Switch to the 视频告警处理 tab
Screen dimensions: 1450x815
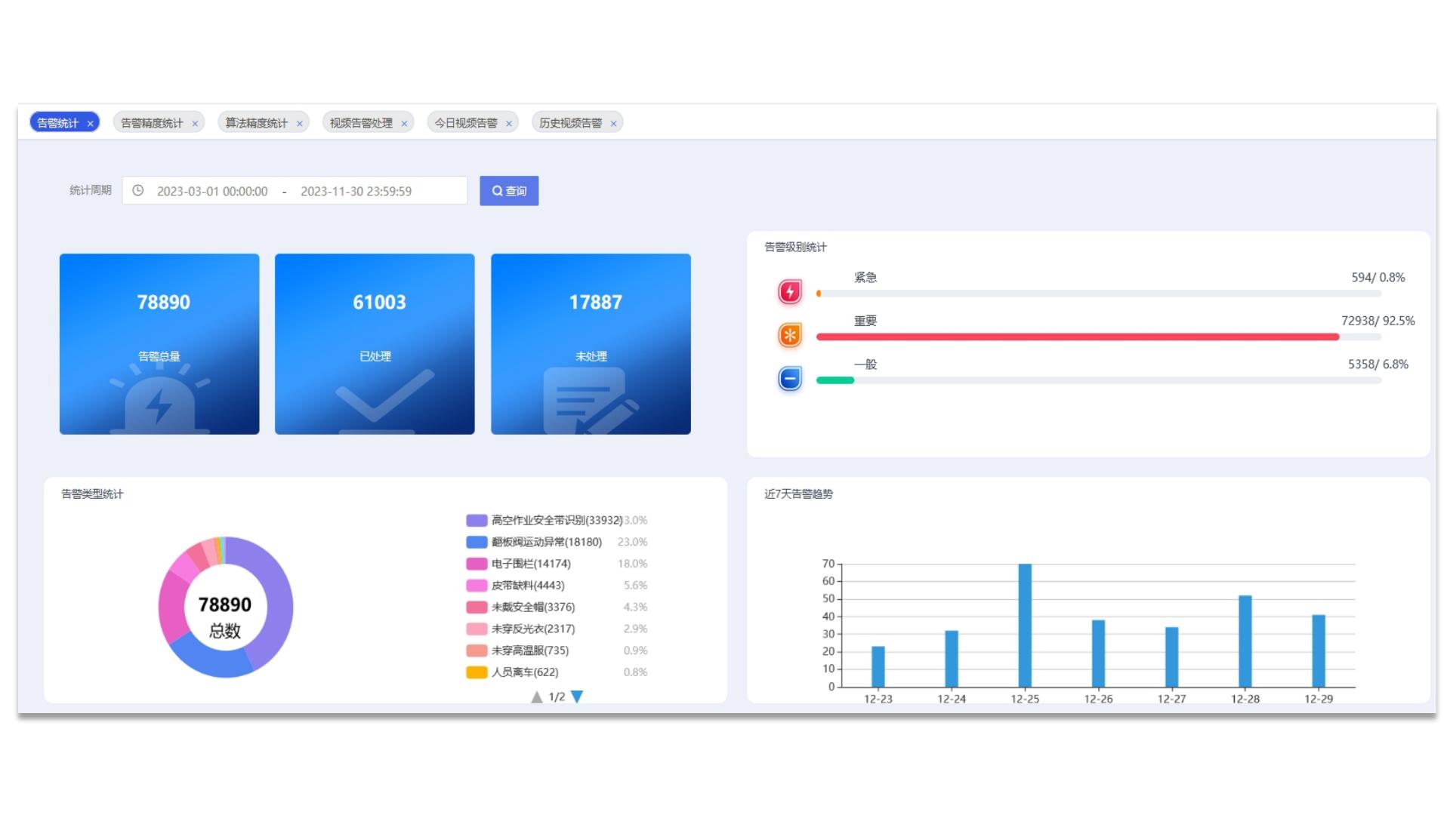point(361,123)
